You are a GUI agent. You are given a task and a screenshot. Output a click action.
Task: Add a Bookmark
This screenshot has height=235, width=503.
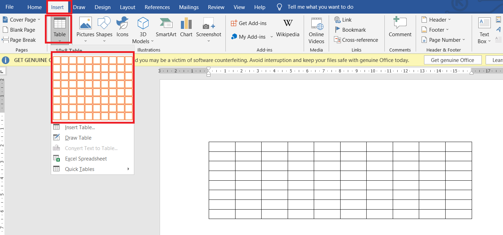[x=350, y=30]
